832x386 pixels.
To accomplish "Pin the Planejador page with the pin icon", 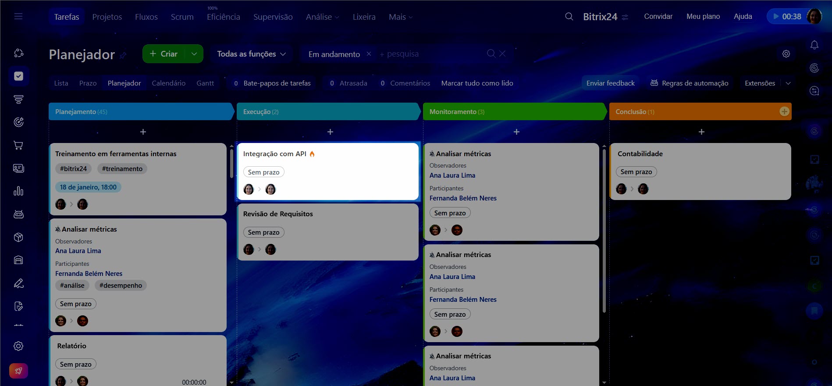I will [x=123, y=55].
